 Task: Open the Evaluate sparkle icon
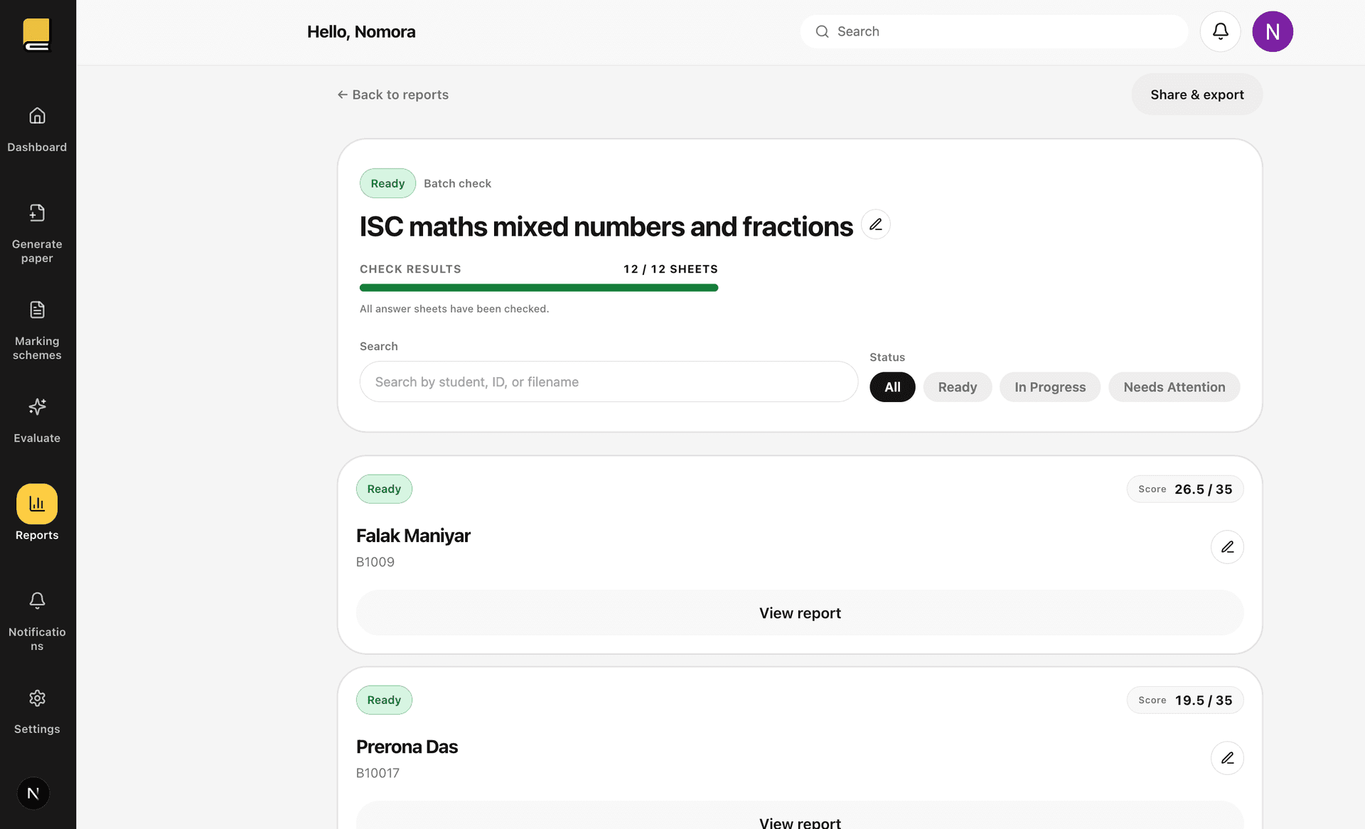(37, 406)
